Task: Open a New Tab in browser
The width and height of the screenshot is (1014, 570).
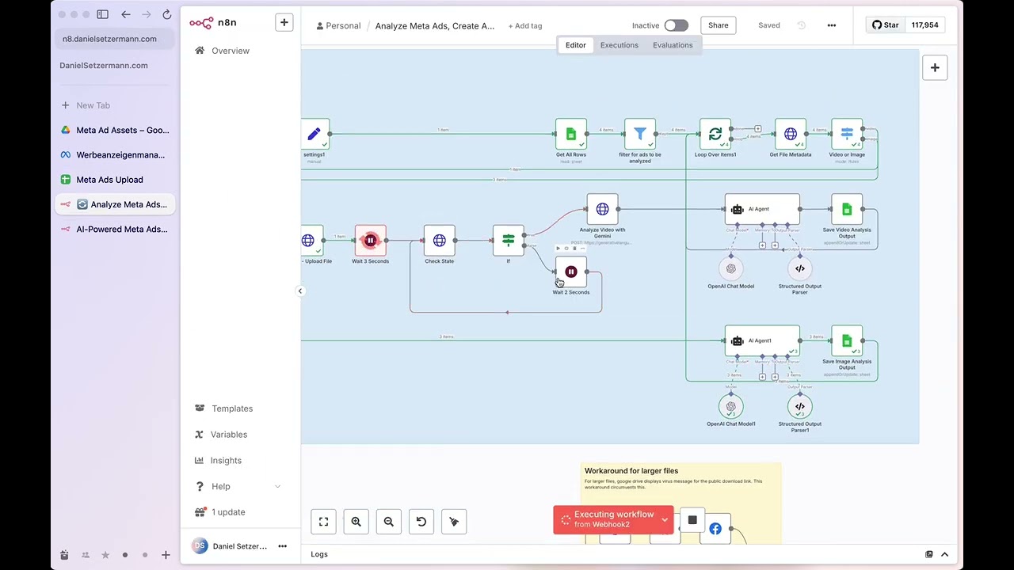Action: click(116, 105)
